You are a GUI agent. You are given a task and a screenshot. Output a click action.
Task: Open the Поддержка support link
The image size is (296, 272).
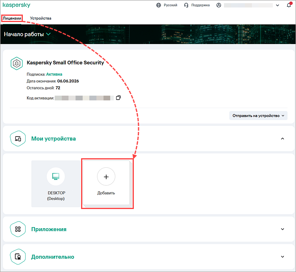[x=200, y=5]
